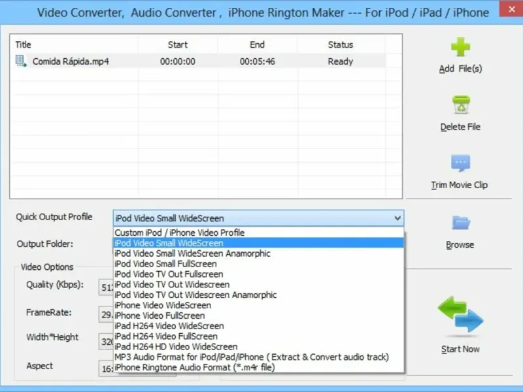This screenshot has width=523, height=392.
Task: Select Custom iPod / iPhone Video Profile
Action: coord(258,233)
